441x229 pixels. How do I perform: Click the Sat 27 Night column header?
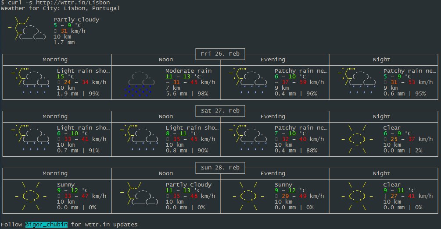[381, 116]
